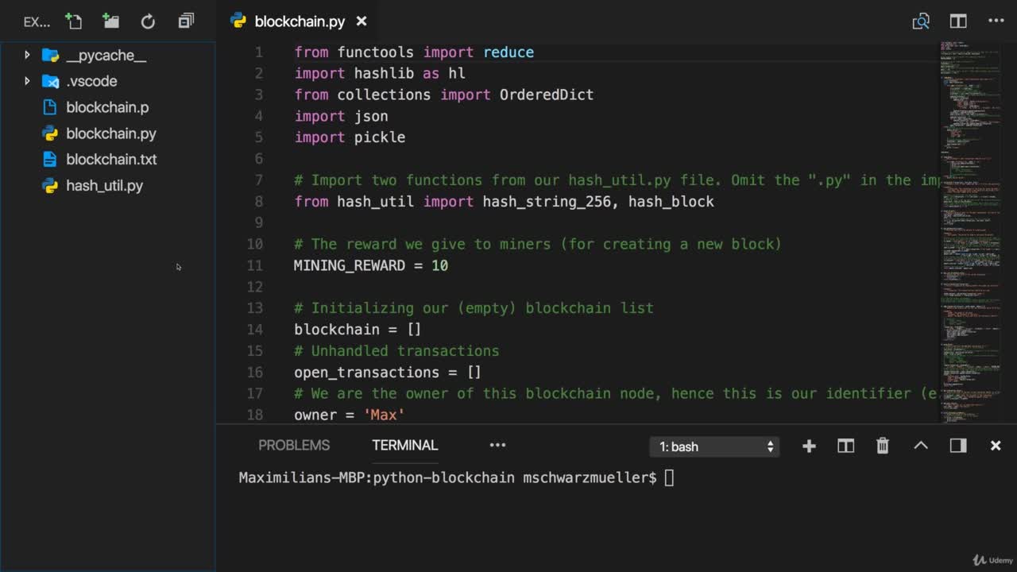Move the panel to the side
1017x572 pixels.
[x=958, y=446]
